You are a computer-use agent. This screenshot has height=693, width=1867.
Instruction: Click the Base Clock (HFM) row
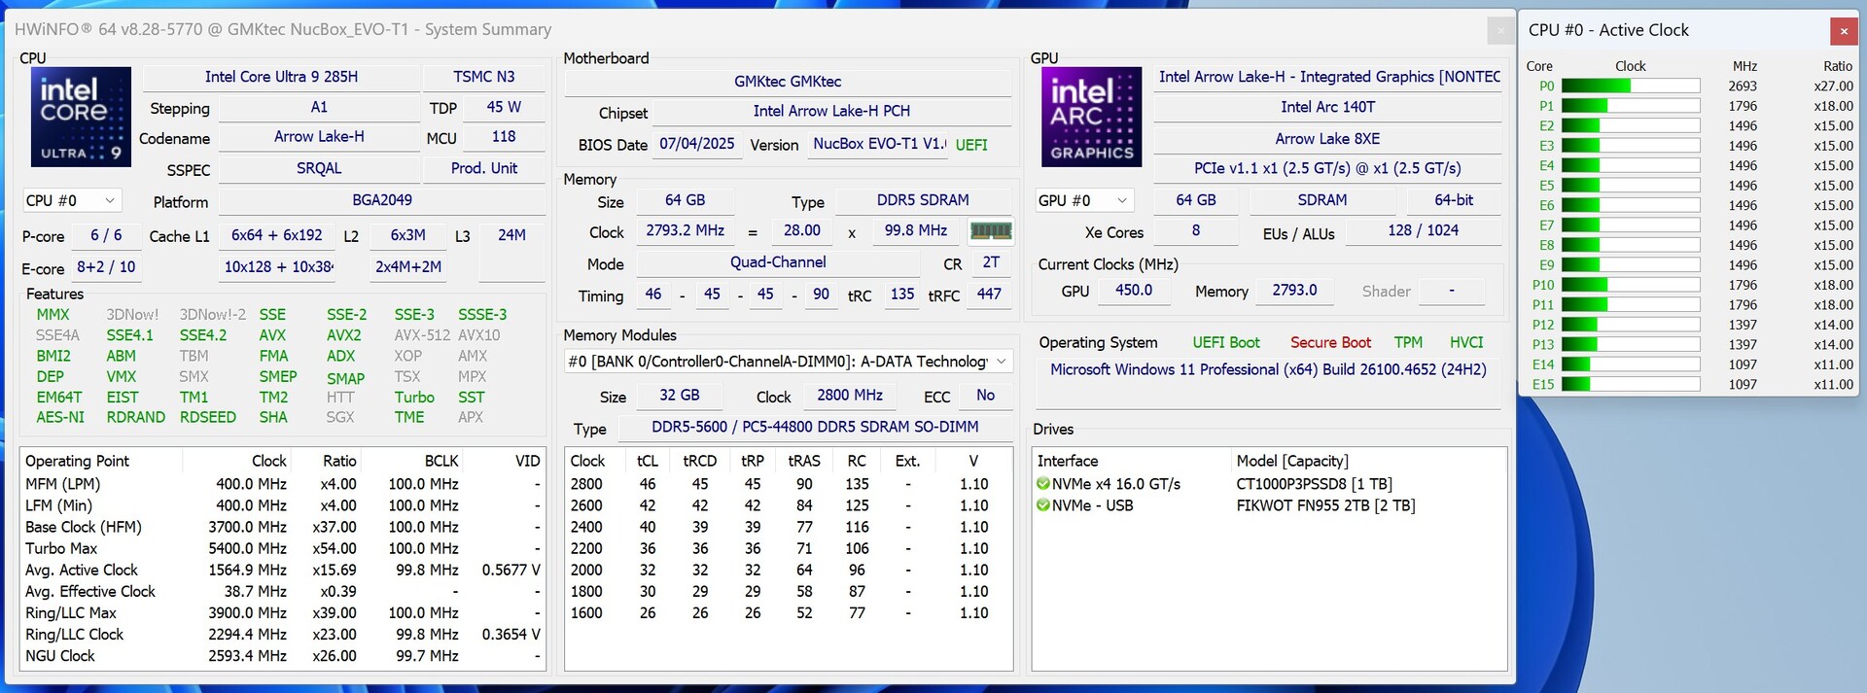click(282, 527)
